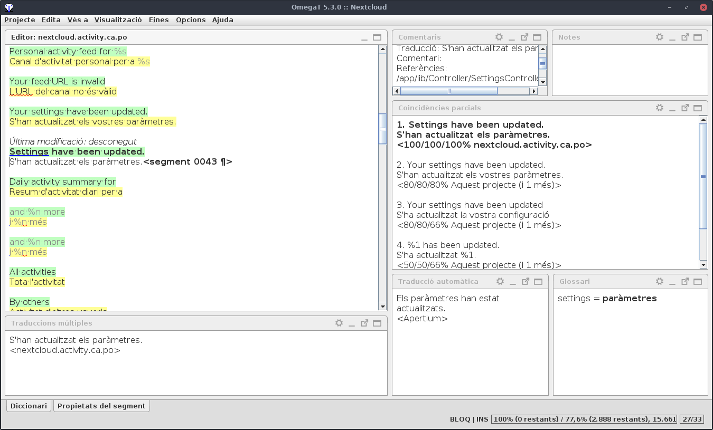Click the Editor scrollbar down arrow

(x=383, y=307)
